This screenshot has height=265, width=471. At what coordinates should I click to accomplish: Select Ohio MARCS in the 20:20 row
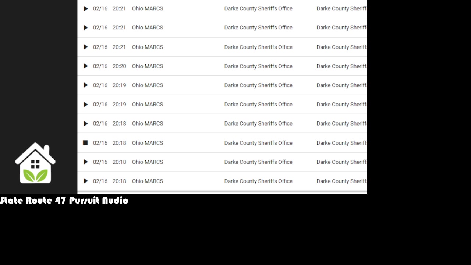click(x=148, y=66)
